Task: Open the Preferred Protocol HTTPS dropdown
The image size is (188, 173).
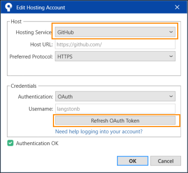Action: click(x=115, y=57)
